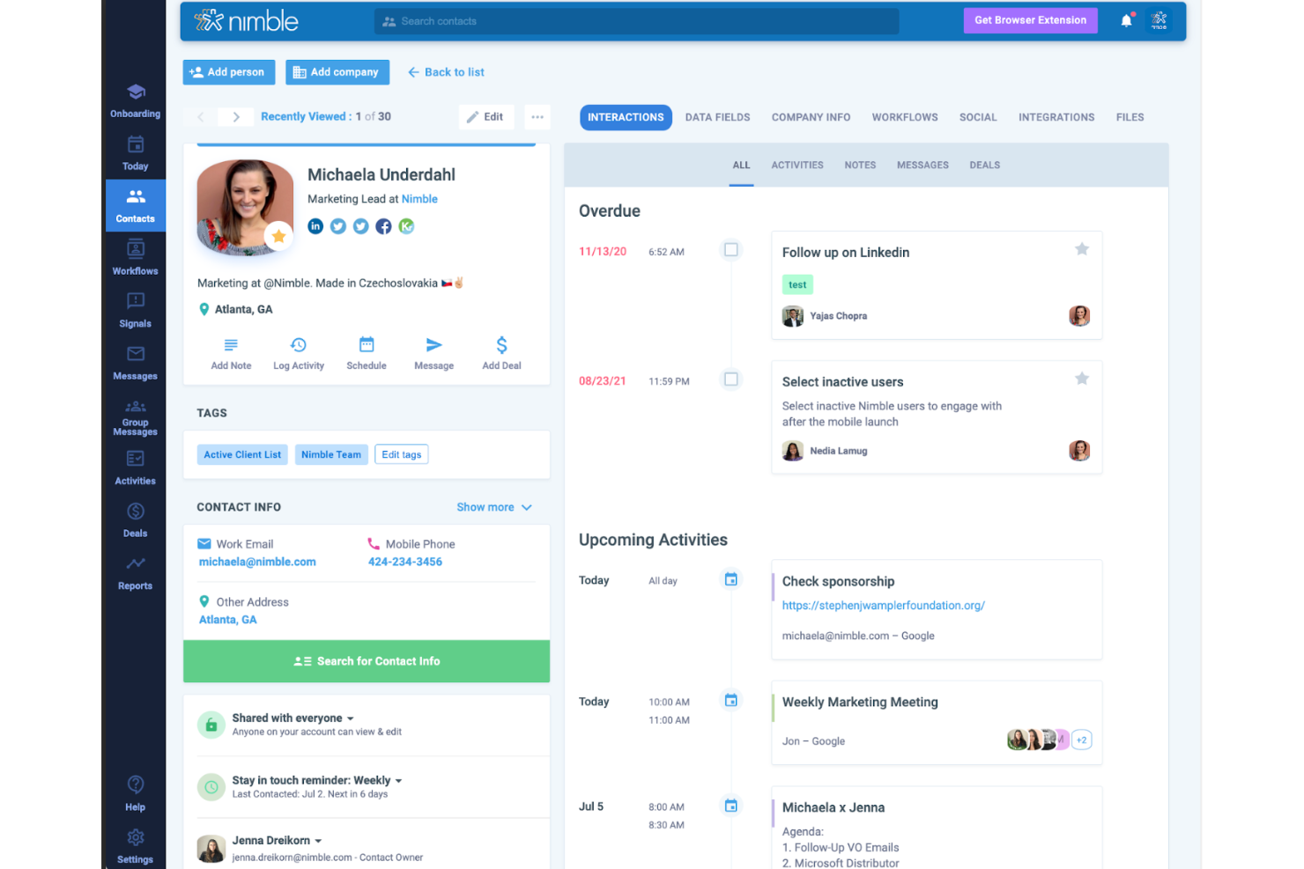1304x869 pixels.
Task: Open Messages in the sidebar
Action: point(135,363)
